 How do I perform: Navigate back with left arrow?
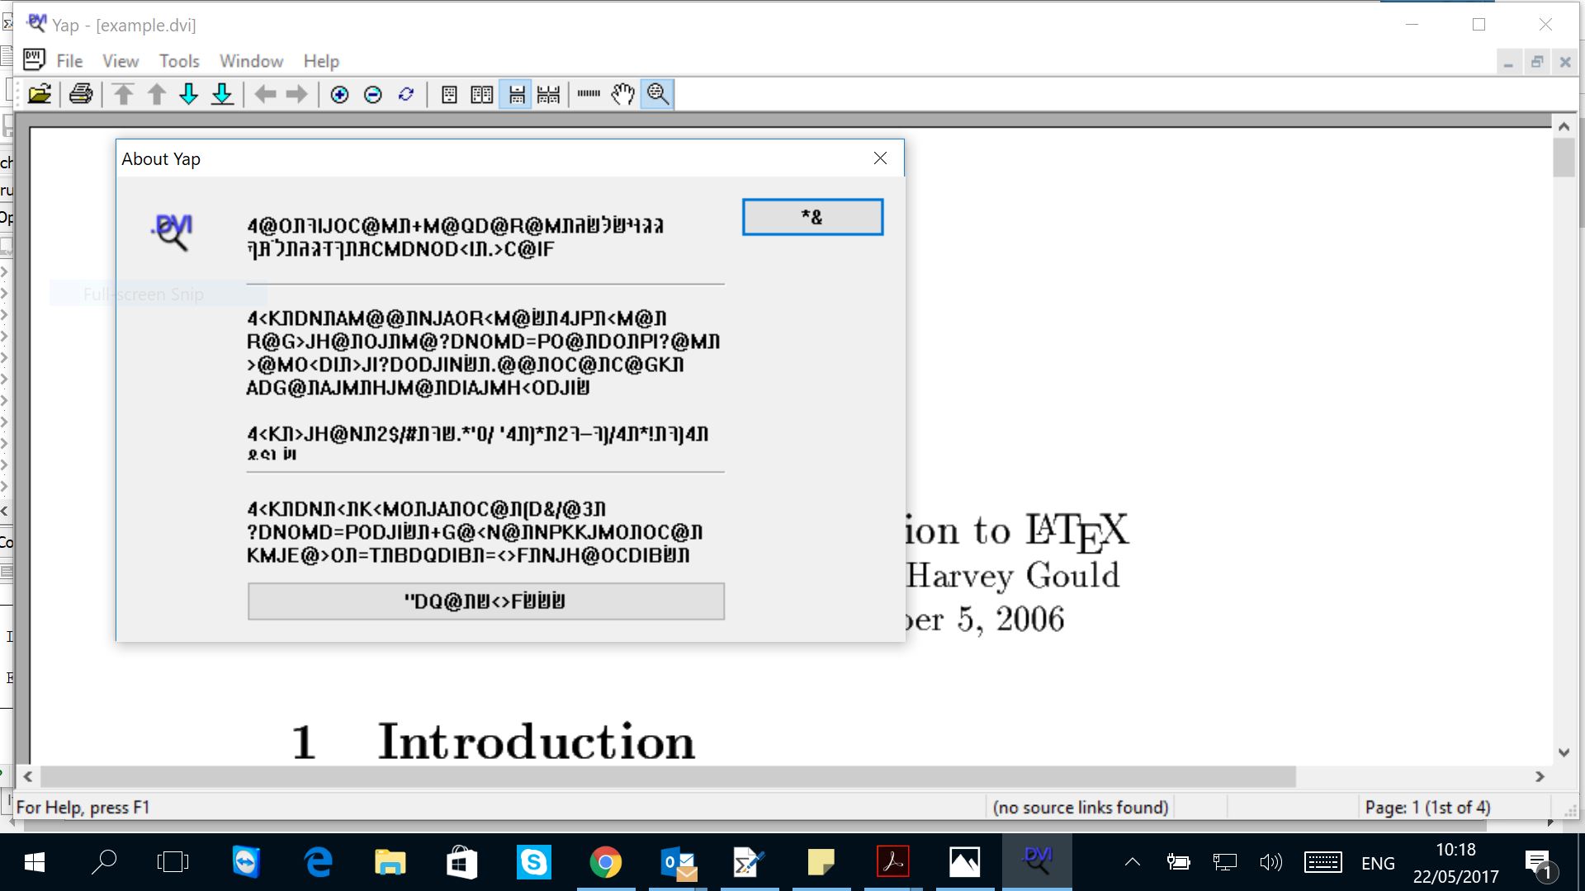coord(265,94)
